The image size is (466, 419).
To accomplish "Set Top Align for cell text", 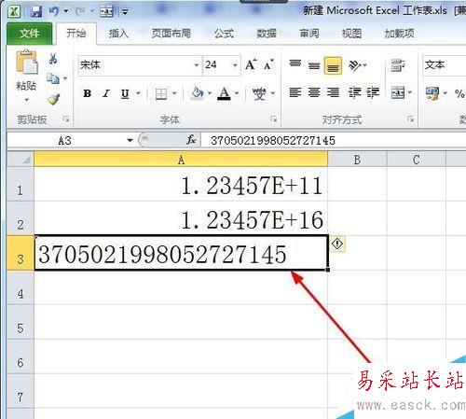I will click(295, 64).
